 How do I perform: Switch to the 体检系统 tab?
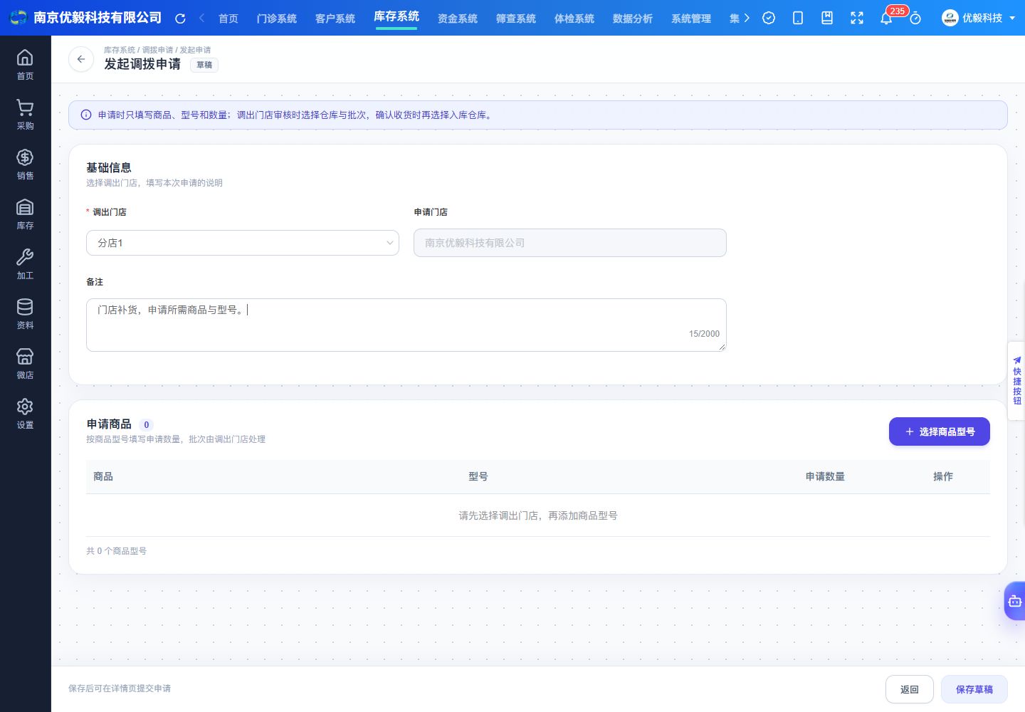(x=574, y=19)
